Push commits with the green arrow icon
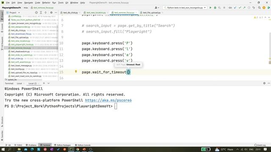This screenshot has width=271, height=152. [244, 8]
